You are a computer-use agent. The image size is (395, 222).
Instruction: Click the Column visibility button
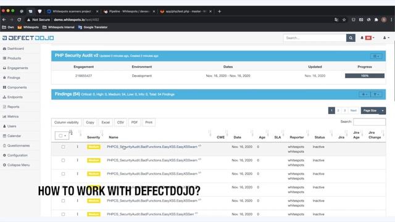(x=67, y=122)
